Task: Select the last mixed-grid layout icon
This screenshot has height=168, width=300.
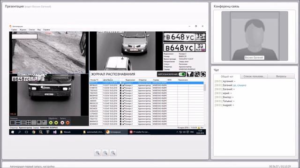Action: click(45, 123)
